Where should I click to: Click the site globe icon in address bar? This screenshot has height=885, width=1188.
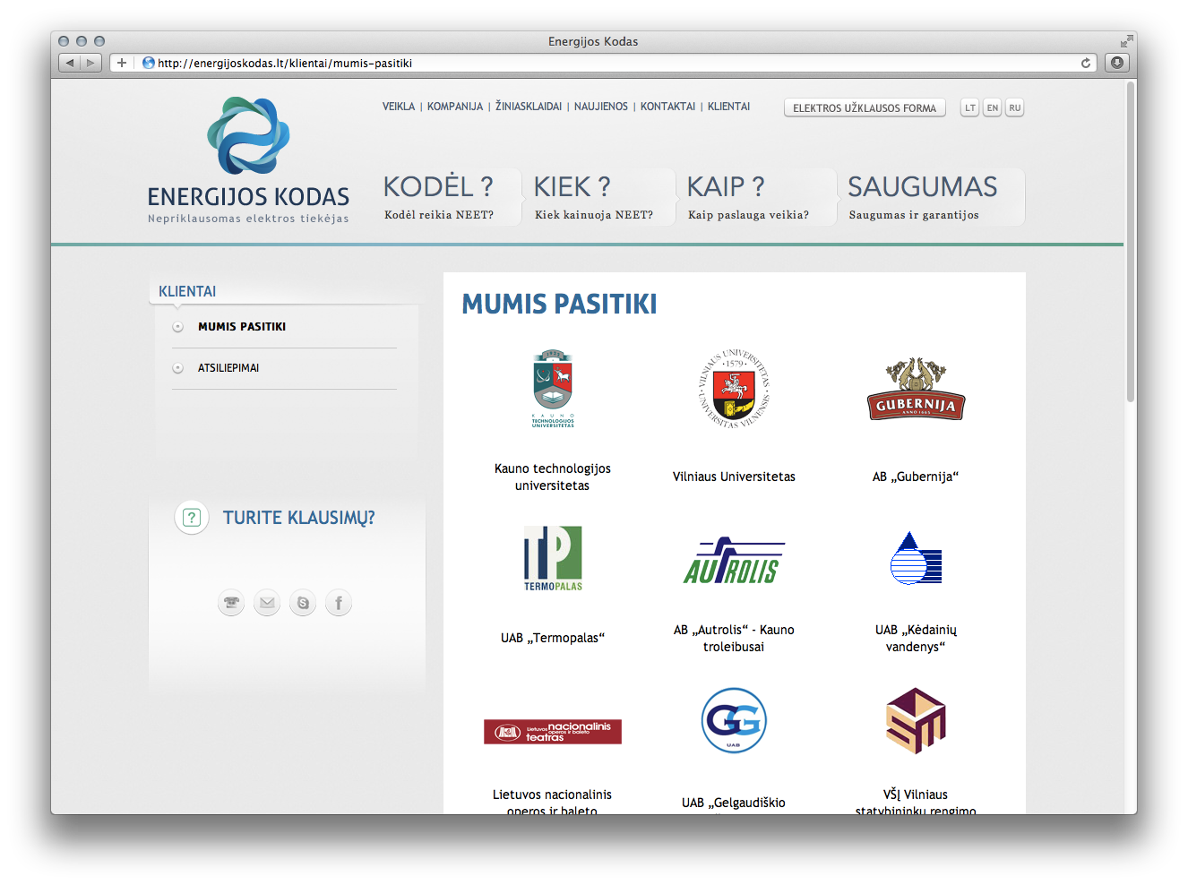point(149,63)
